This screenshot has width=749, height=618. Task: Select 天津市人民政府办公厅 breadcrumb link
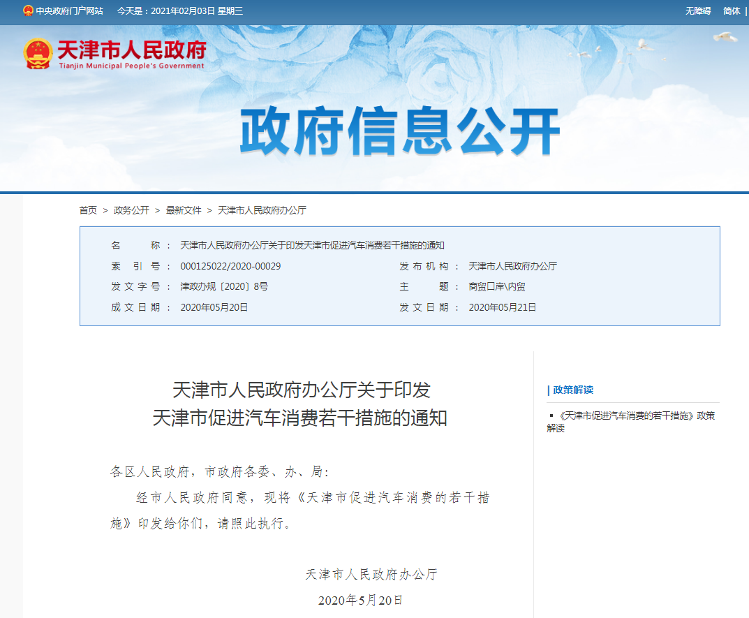pyautogui.click(x=262, y=210)
